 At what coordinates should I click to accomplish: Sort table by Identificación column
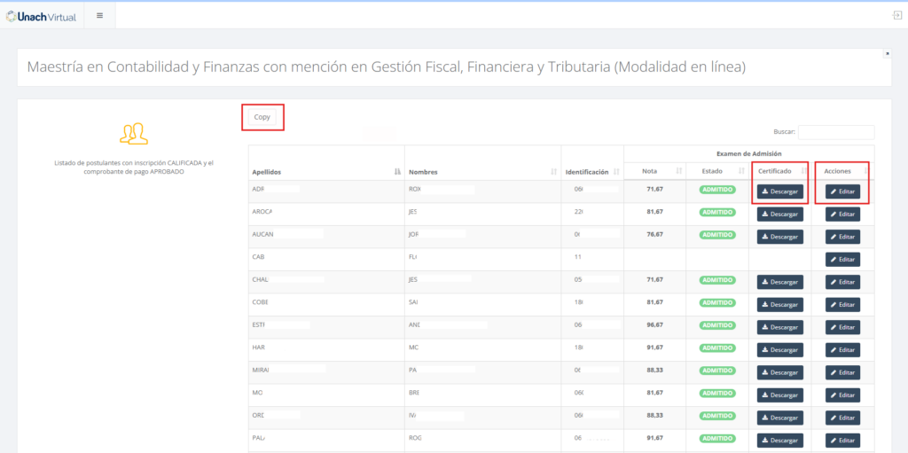click(x=591, y=172)
